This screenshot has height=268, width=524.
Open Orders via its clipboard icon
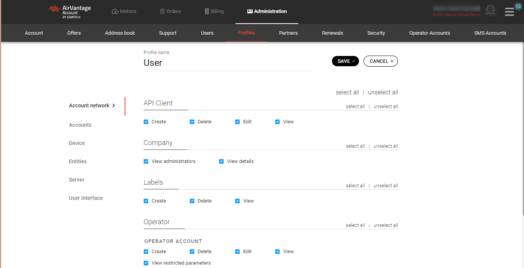(x=162, y=11)
